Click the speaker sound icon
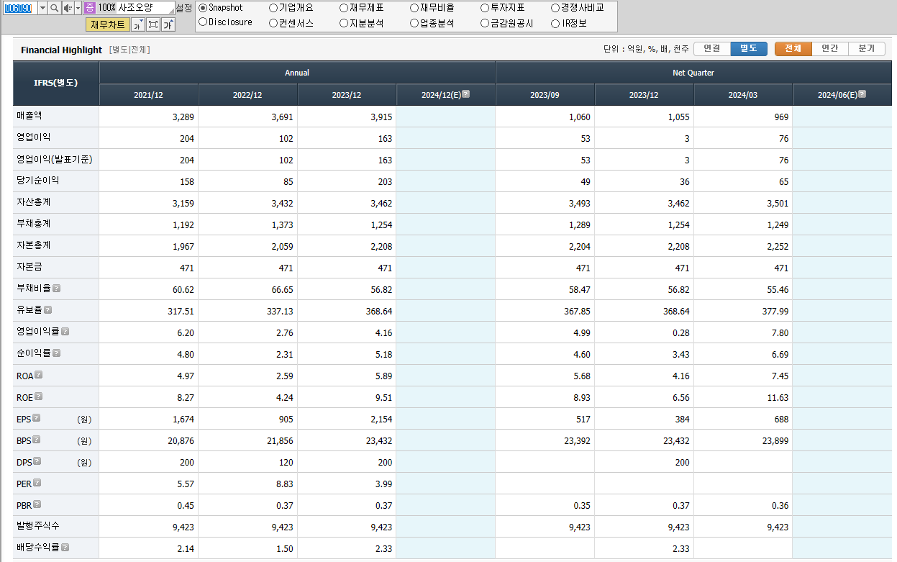This screenshot has width=897, height=562. click(68, 7)
